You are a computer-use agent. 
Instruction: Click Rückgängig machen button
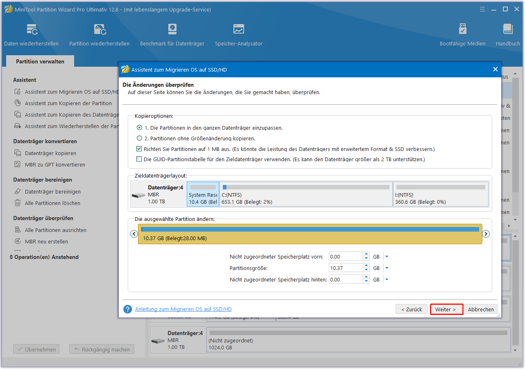point(102,349)
